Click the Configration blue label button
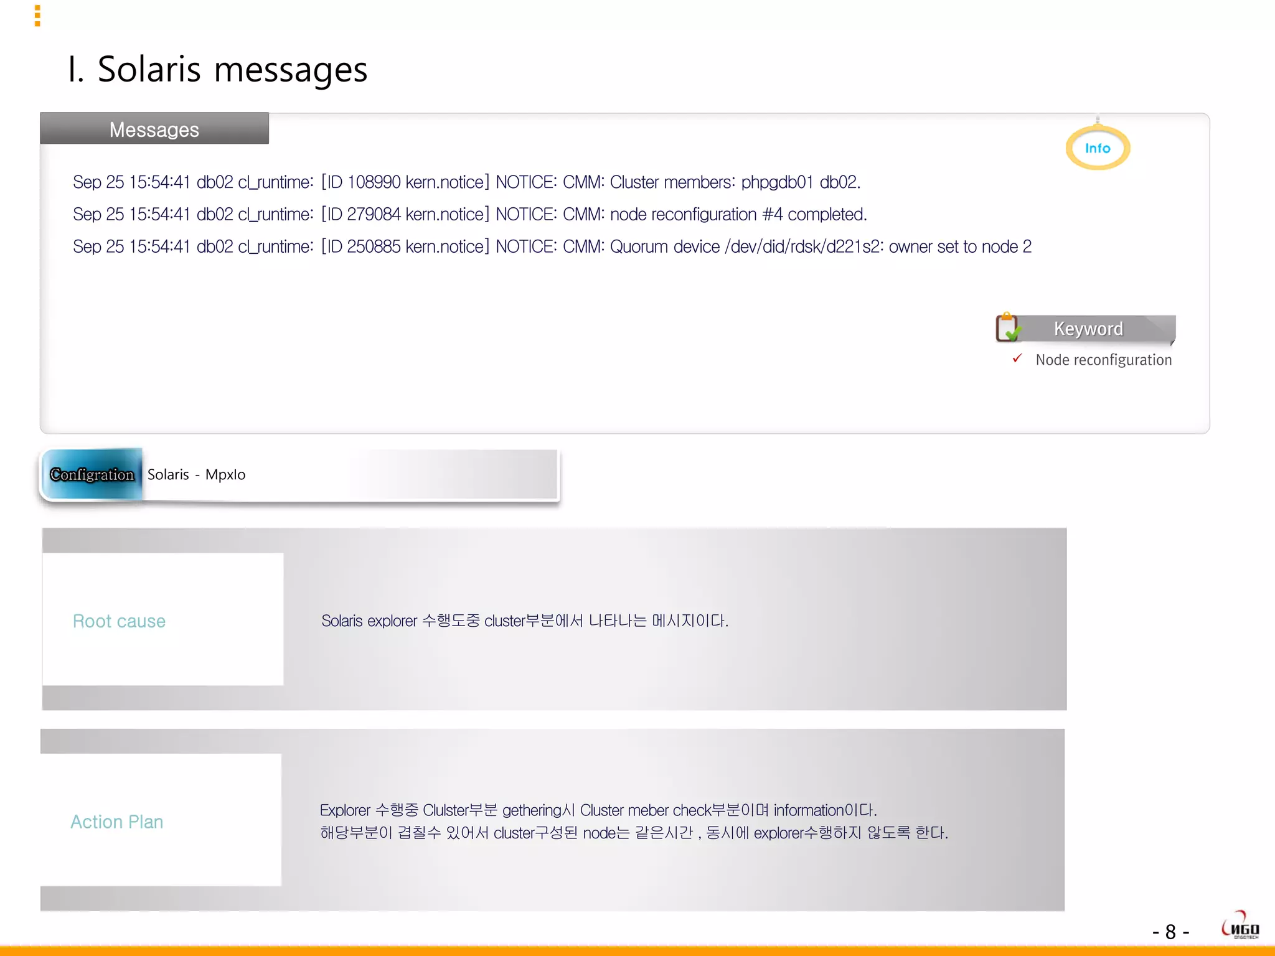 92,474
